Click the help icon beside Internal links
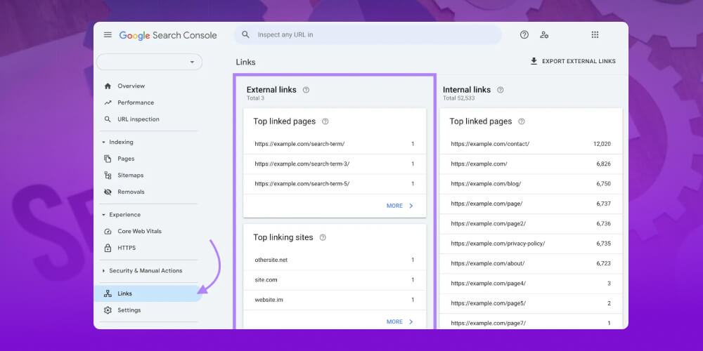Image resolution: width=703 pixels, height=351 pixels. (501, 90)
